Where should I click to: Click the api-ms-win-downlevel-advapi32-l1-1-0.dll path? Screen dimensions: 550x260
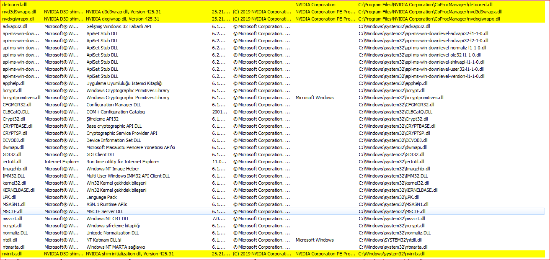[423, 33]
